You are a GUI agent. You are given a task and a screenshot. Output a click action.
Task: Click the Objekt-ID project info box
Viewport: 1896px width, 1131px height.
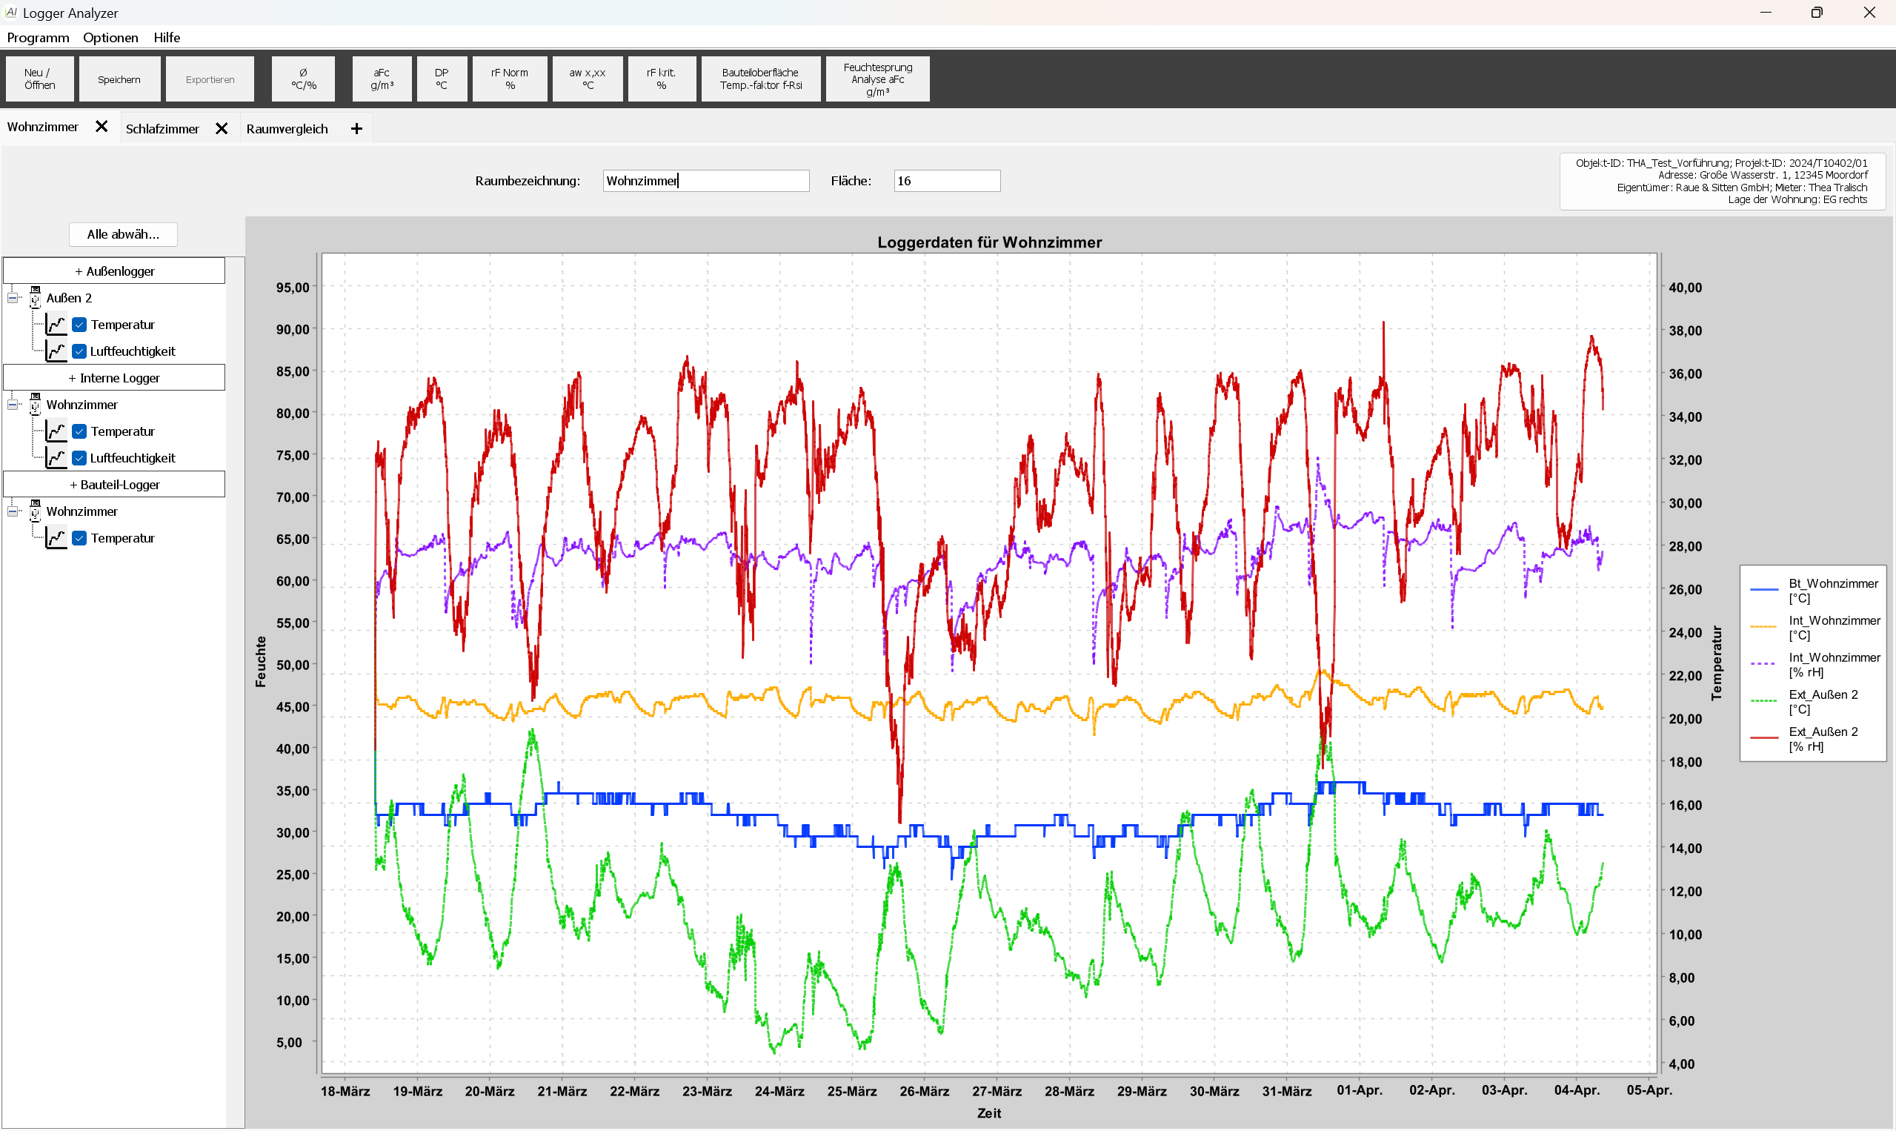pyautogui.click(x=1722, y=182)
